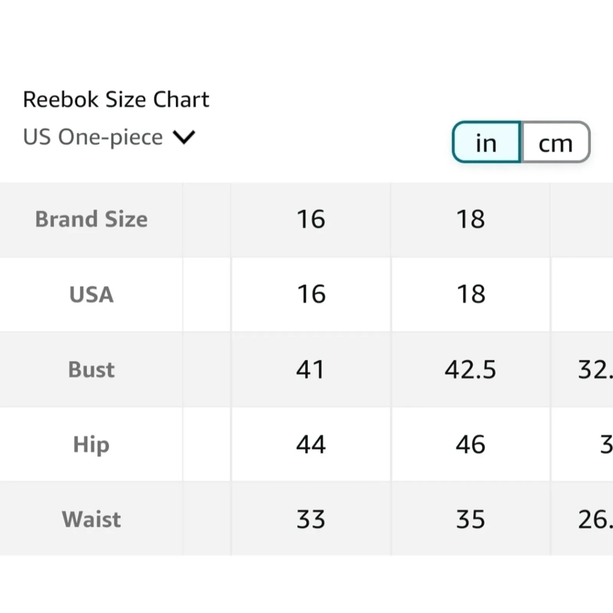Switch units to inches
Image resolution: width=613 pixels, height=613 pixels.
[486, 143]
